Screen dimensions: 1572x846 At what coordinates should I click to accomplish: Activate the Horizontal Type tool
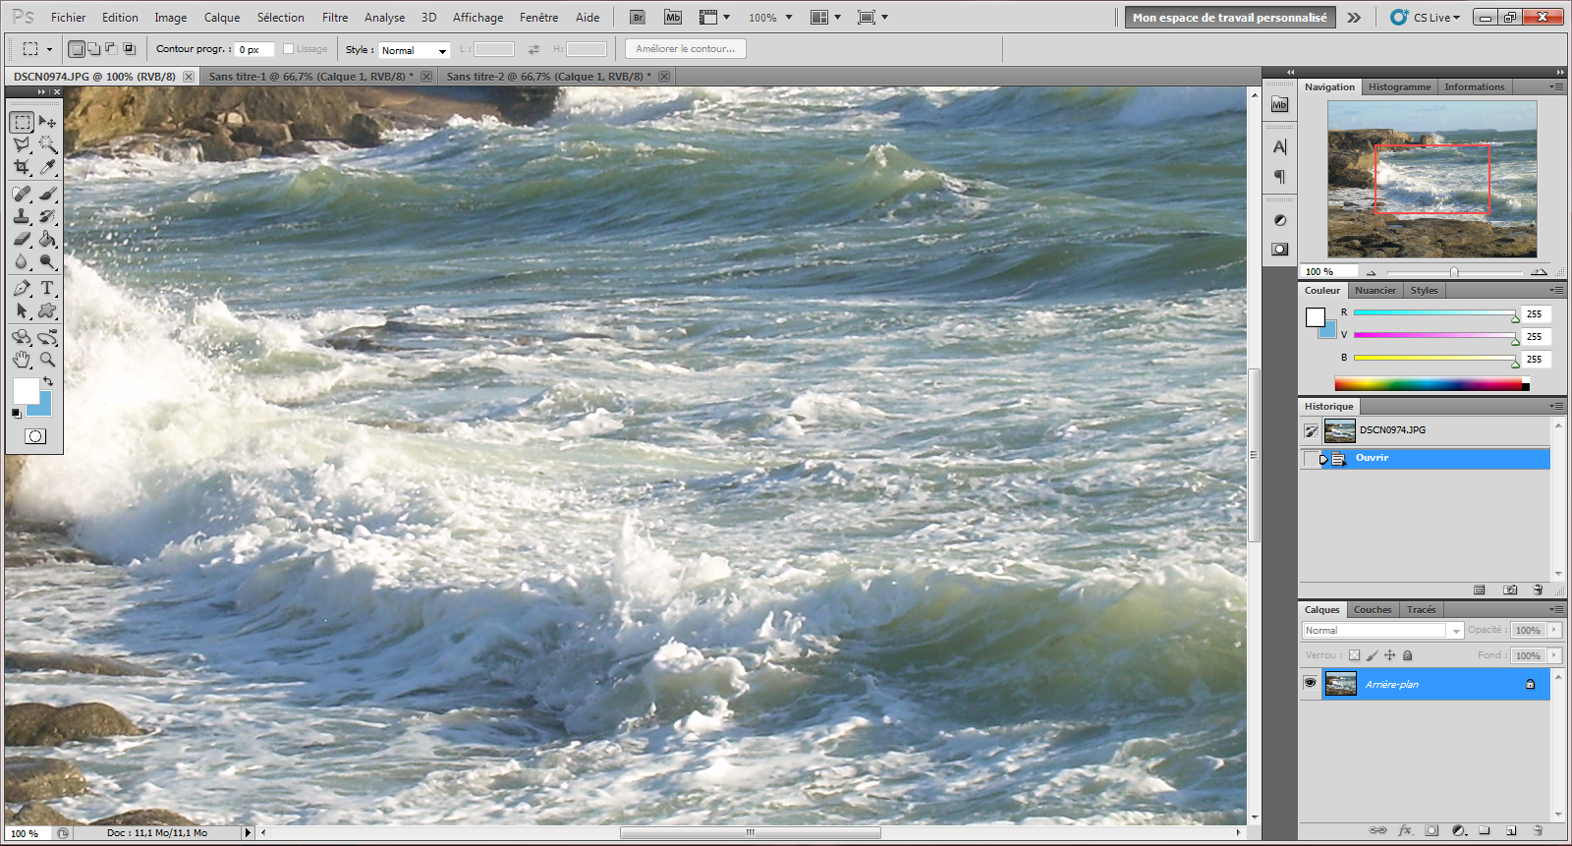[x=47, y=288]
